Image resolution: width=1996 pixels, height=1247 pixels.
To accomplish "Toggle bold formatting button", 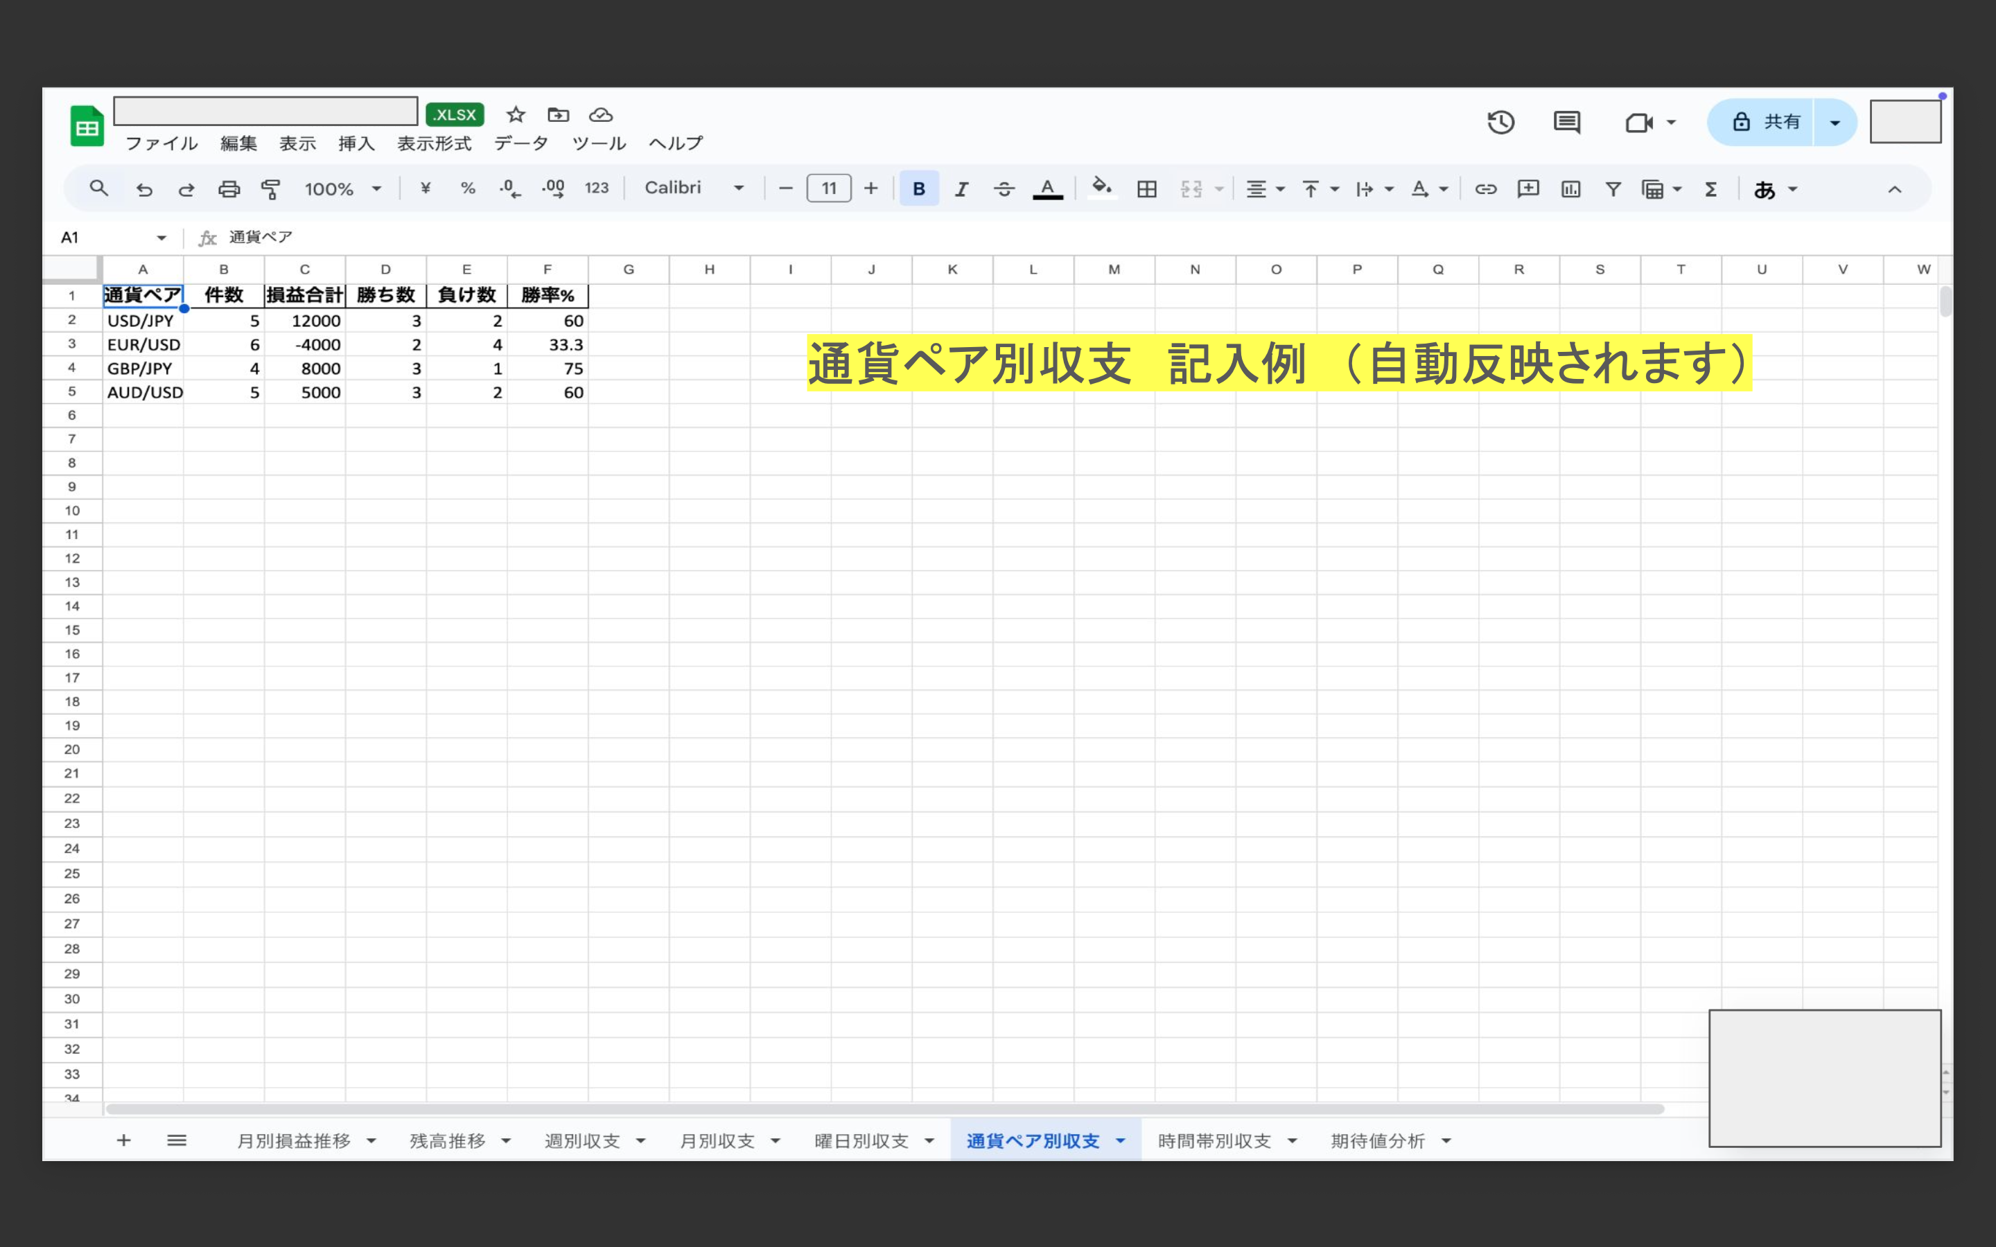I will click(x=919, y=189).
